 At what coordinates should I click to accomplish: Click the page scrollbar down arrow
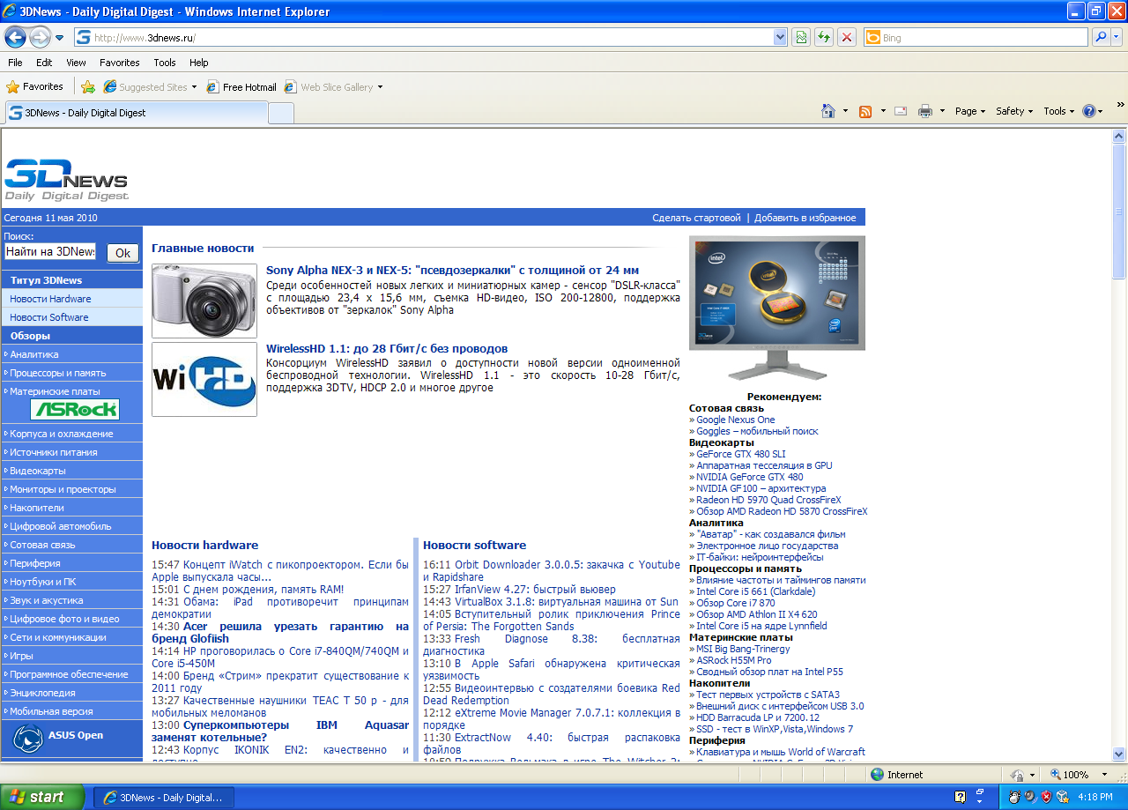(1119, 754)
